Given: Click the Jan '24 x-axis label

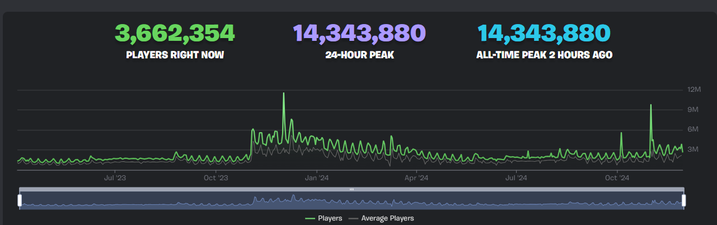Looking at the screenshot, I should (x=316, y=178).
